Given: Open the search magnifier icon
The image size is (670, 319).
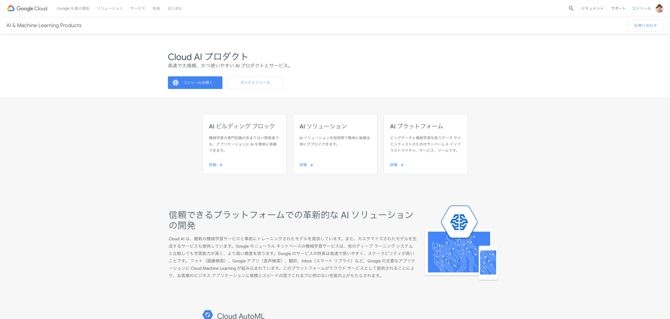Looking at the screenshot, I should click(571, 8).
